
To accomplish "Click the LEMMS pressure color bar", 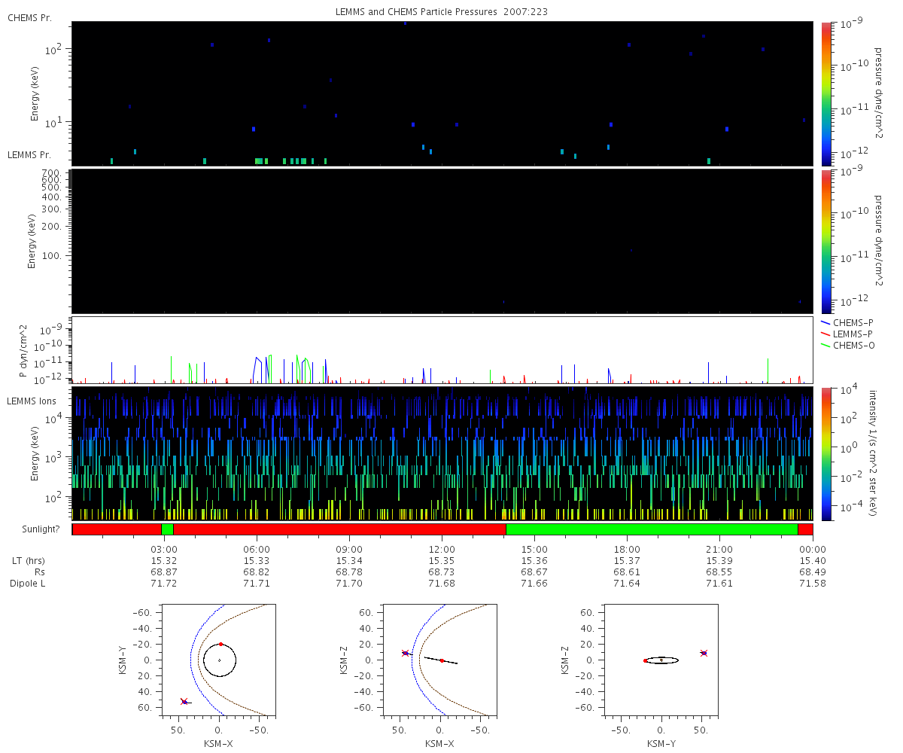I will [x=825, y=241].
